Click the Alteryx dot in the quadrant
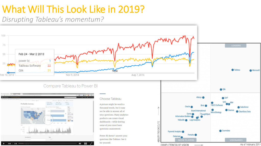 (x=203, y=98)
